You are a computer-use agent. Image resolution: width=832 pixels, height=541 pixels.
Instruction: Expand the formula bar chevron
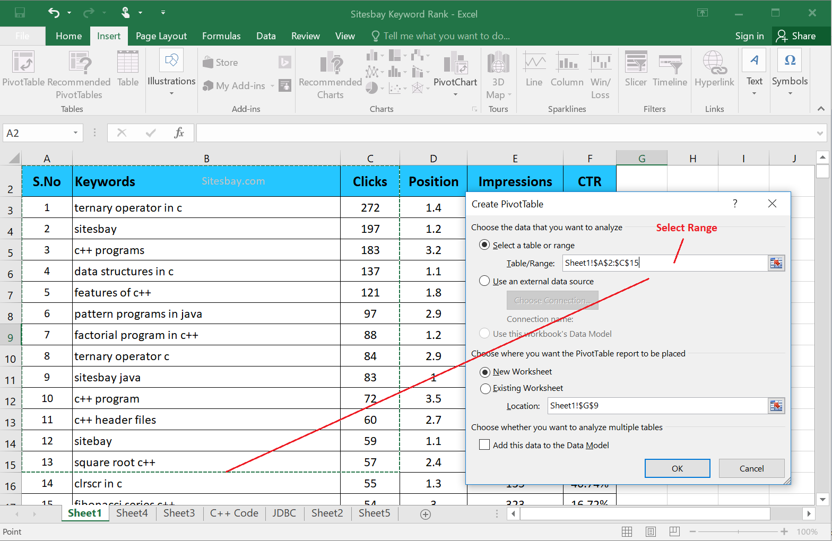click(x=820, y=133)
